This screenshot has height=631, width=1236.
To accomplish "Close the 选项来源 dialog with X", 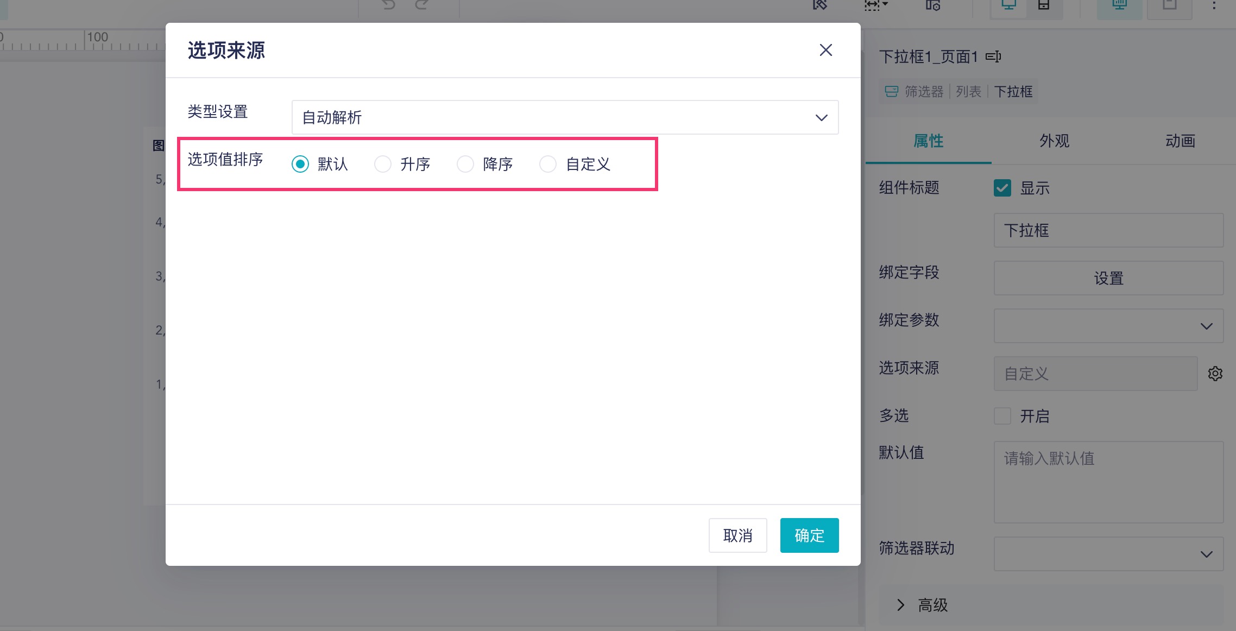I will [825, 50].
